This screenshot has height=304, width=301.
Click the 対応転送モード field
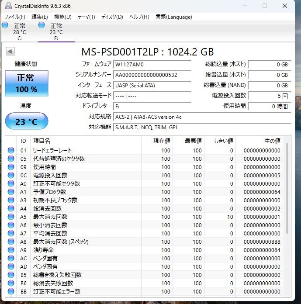coord(152,96)
